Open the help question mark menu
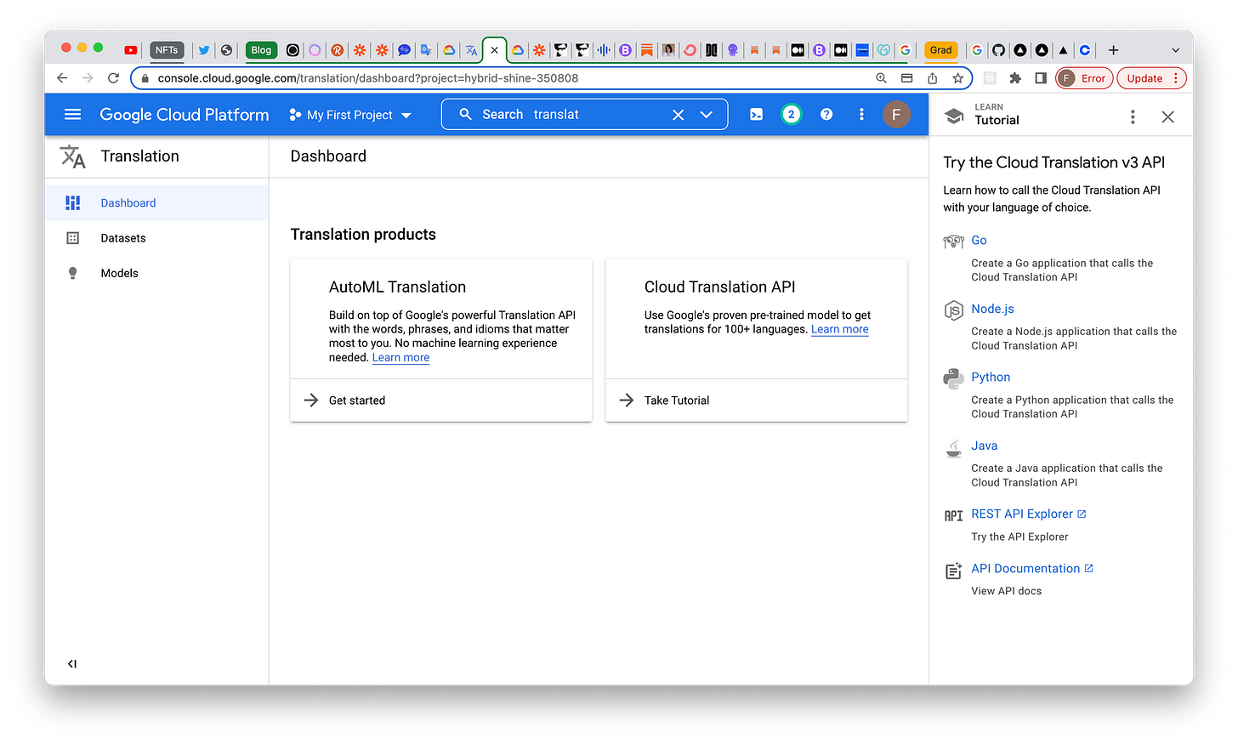 [826, 114]
